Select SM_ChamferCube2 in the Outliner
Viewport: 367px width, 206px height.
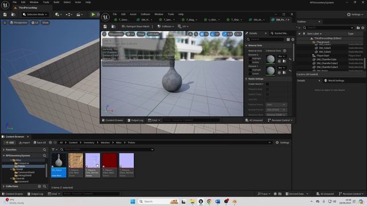point(327,64)
